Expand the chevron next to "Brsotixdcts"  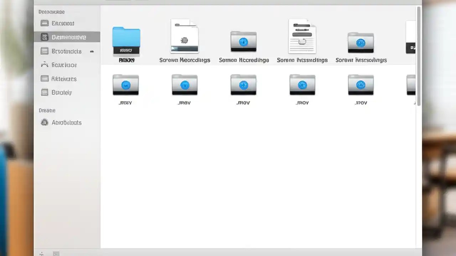pos(92,51)
